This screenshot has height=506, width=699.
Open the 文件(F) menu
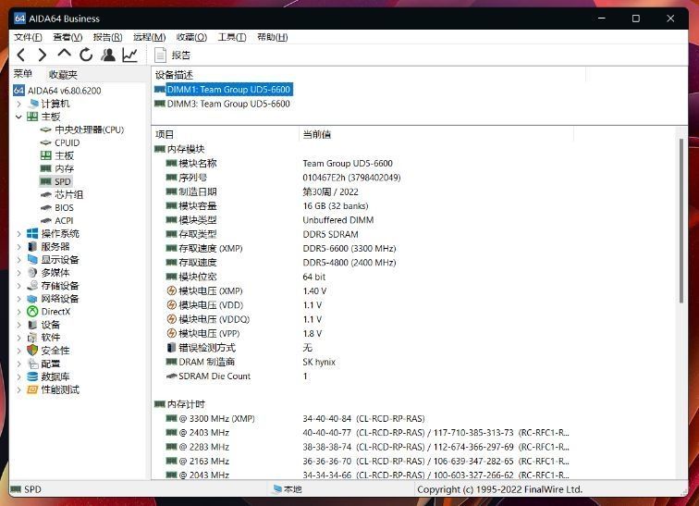[x=28, y=37]
